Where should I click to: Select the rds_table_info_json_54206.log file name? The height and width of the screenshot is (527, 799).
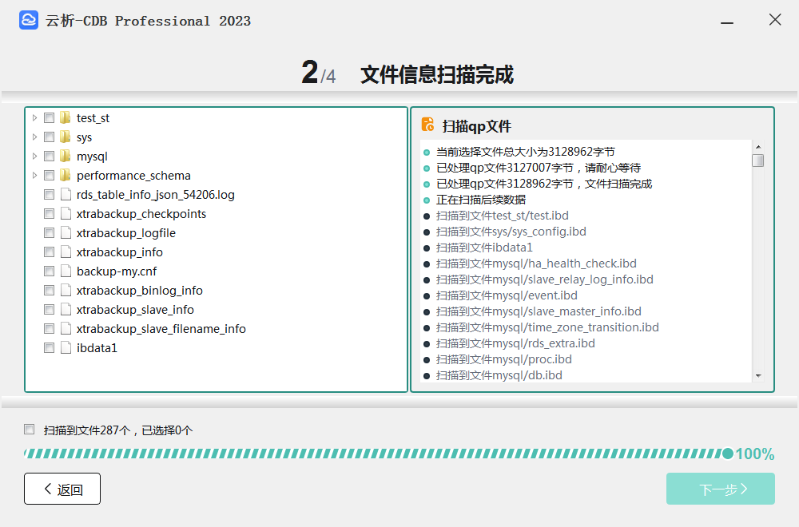156,195
